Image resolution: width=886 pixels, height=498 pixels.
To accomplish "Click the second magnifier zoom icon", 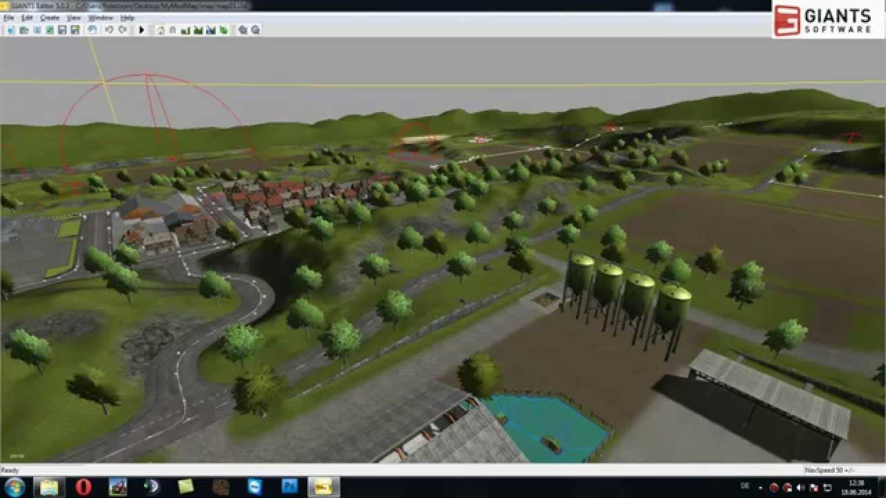I will click(255, 30).
